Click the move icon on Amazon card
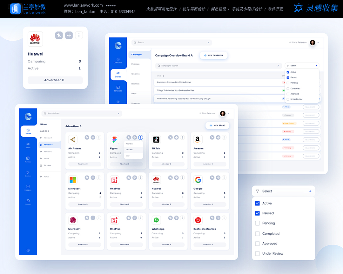Image resolution: width=343 pixels, height=274 pixels. point(218,137)
